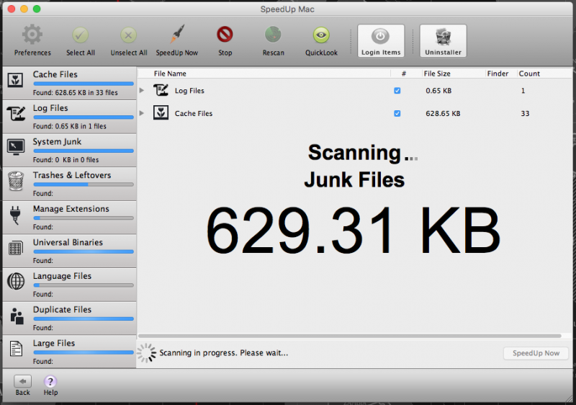Select Cache Files category in sidebar

pos(69,83)
